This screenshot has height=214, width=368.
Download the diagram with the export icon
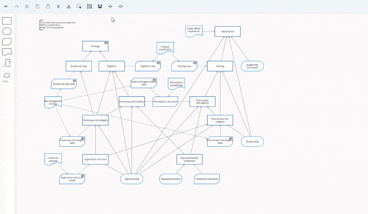(x=68, y=7)
